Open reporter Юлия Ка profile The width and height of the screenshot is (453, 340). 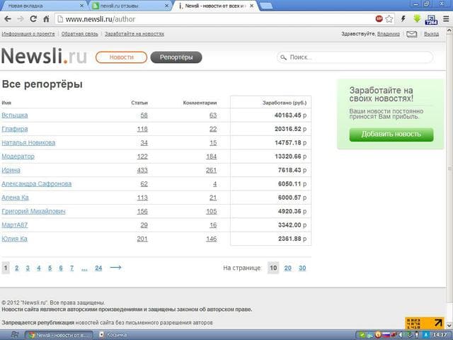pos(14,239)
